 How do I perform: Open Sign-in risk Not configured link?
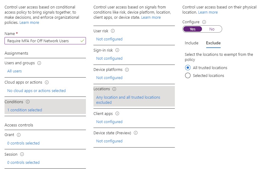pos(109,59)
